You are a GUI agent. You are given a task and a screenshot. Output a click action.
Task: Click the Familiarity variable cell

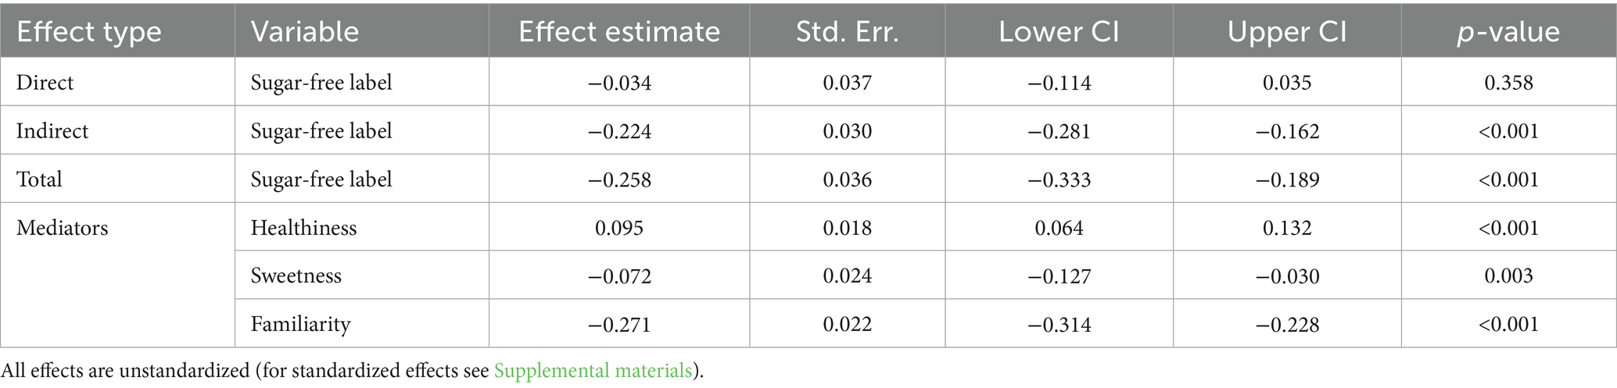tap(300, 324)
